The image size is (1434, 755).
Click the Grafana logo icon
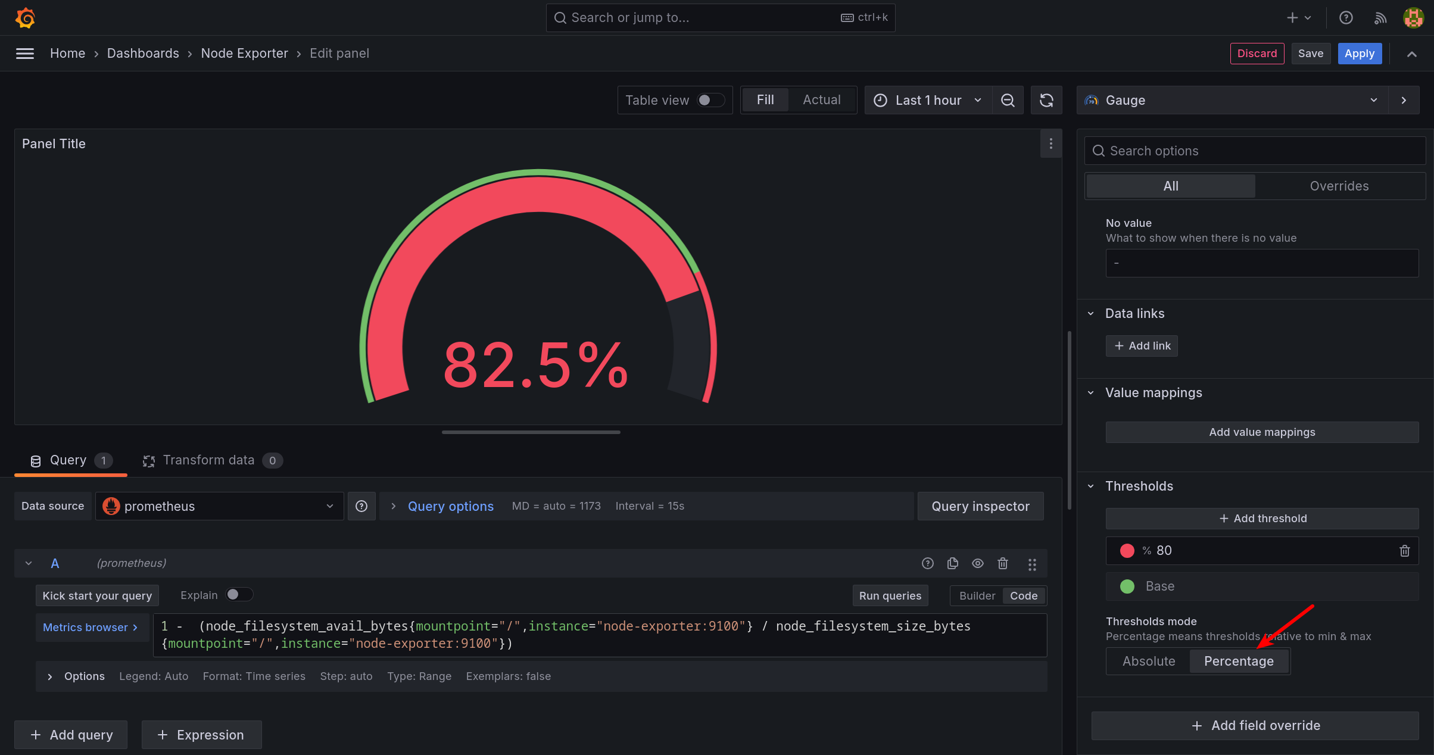25,18
